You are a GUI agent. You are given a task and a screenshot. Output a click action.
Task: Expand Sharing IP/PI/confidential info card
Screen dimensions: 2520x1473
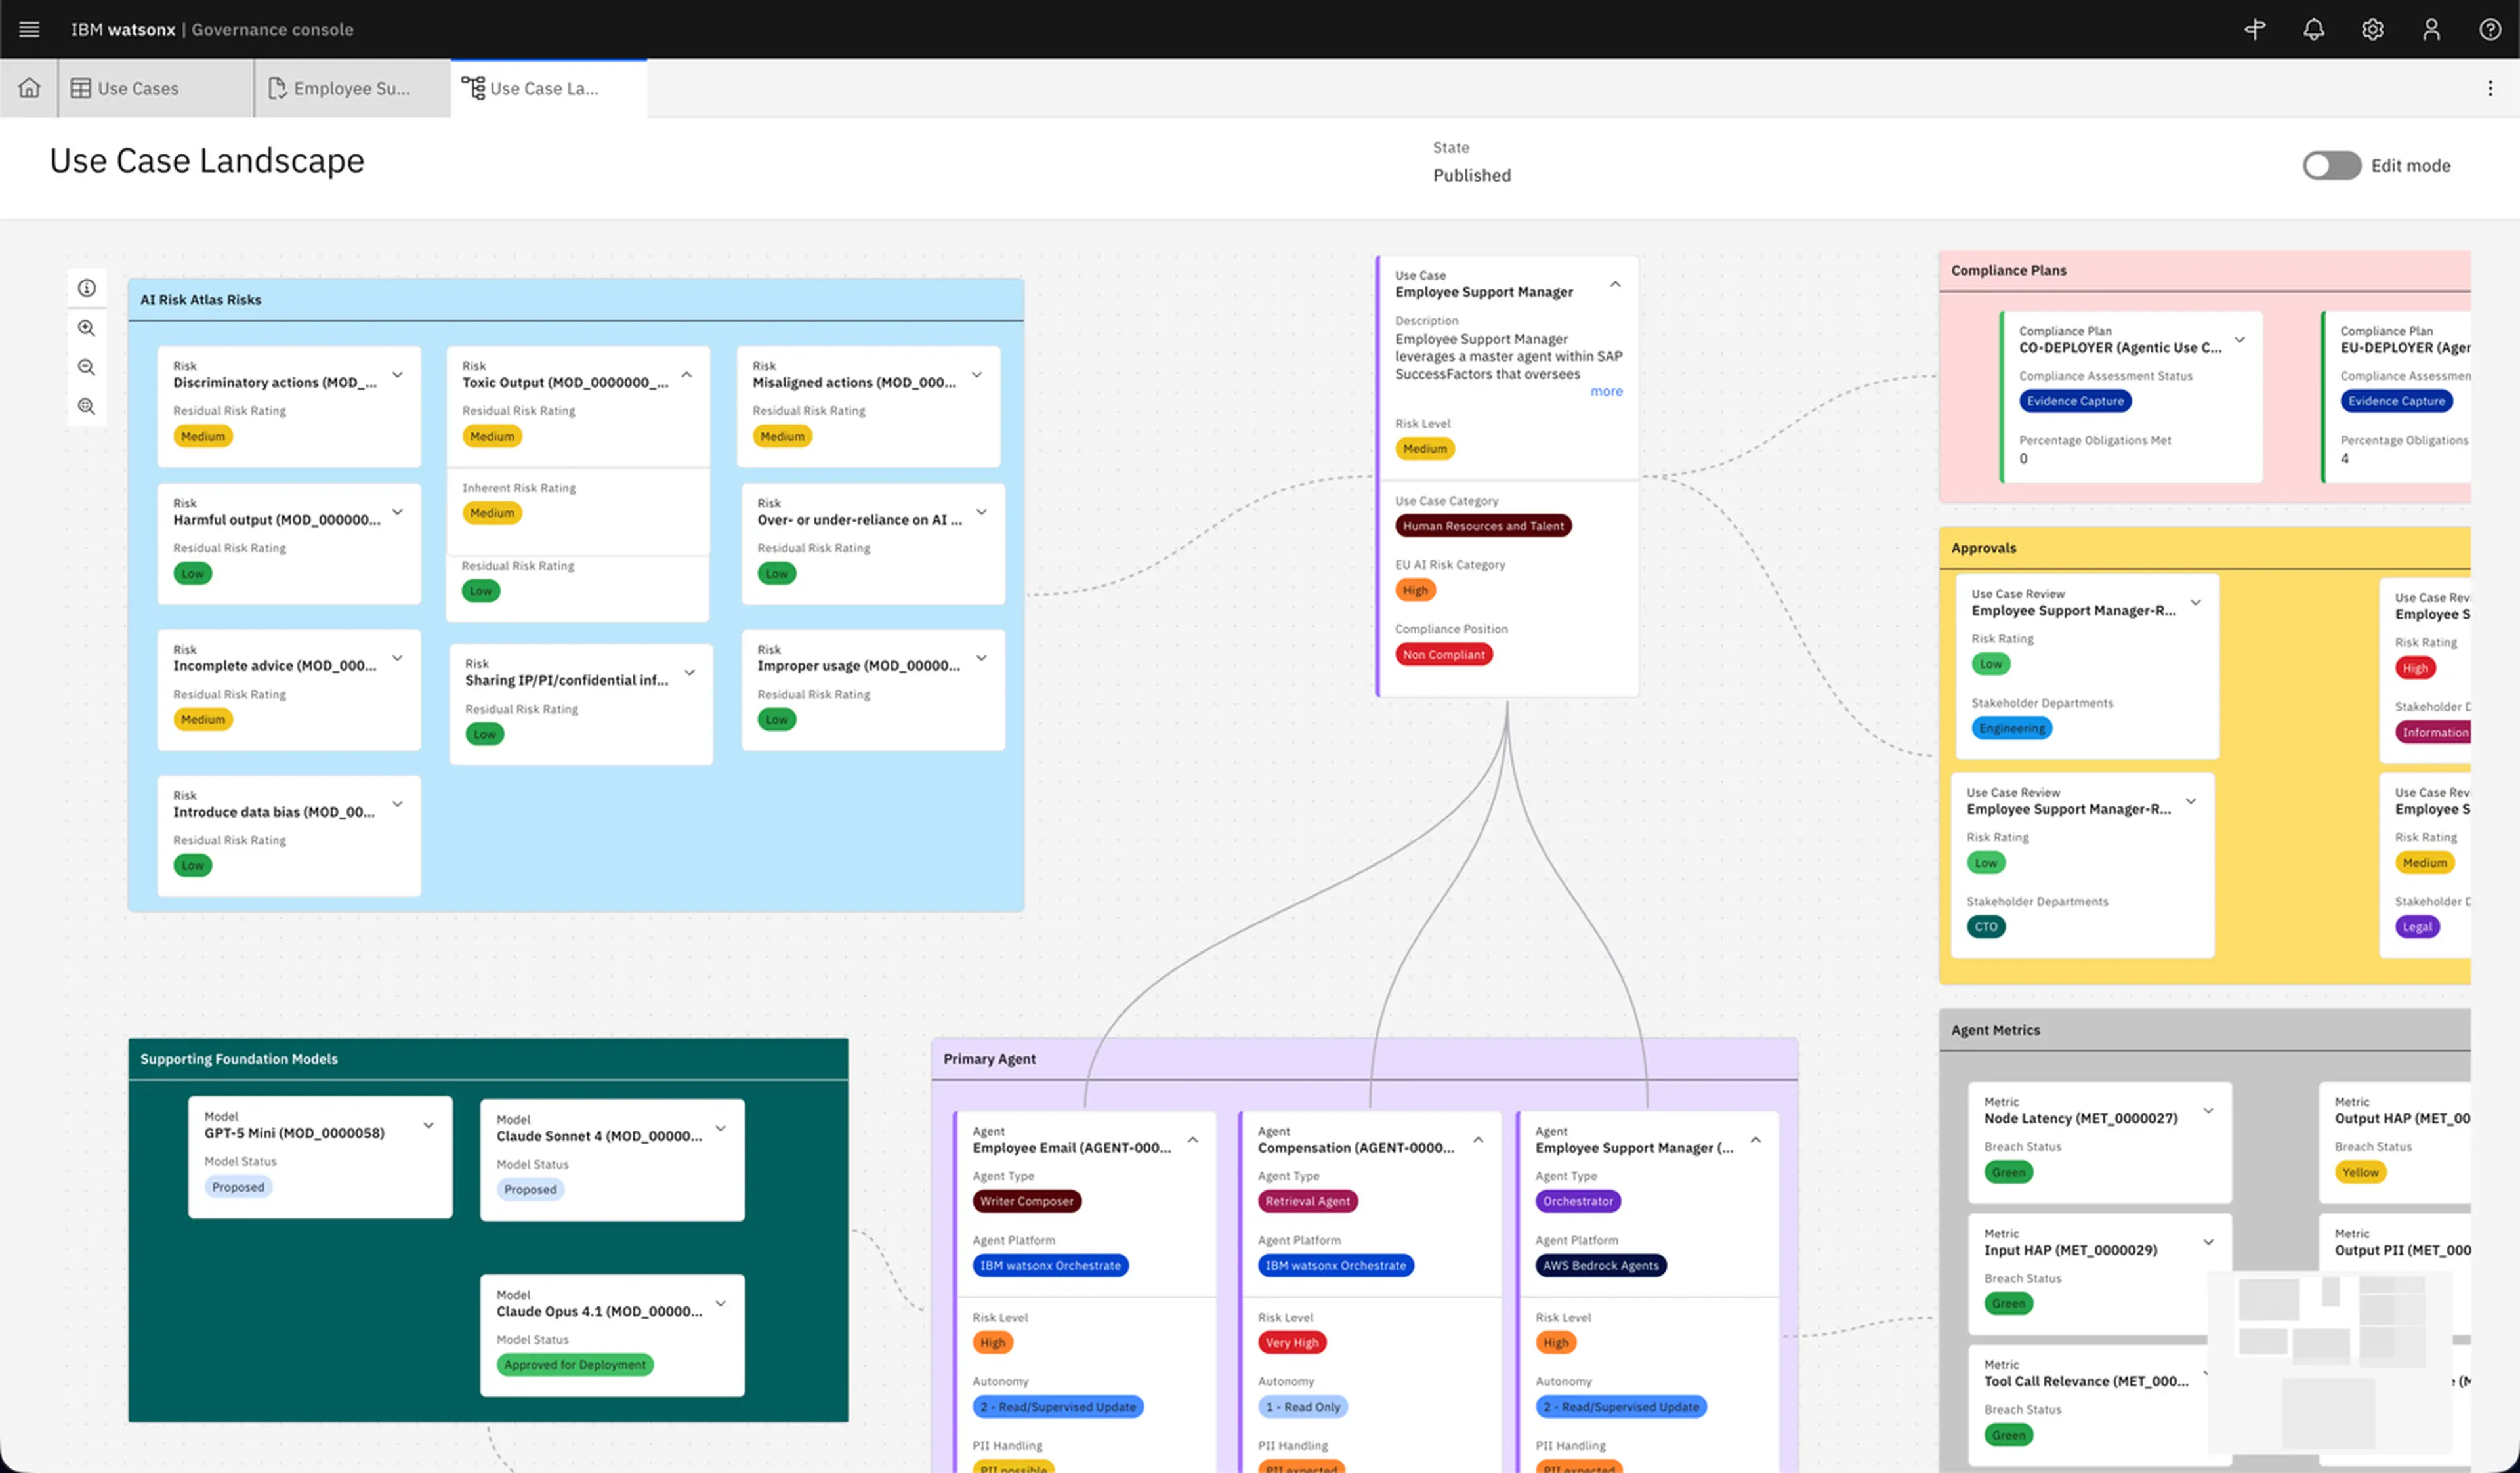(x=690, y=673)
